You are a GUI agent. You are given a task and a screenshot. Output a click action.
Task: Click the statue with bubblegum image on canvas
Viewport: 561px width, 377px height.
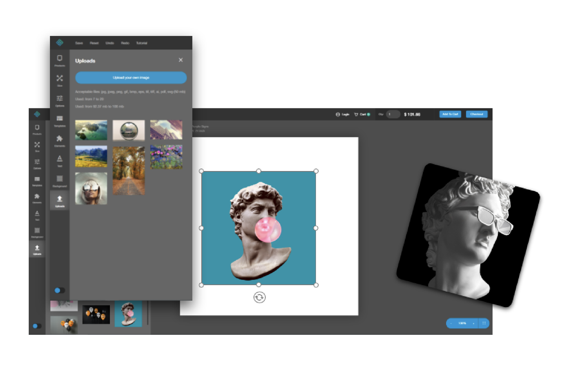tap(259, 228)
